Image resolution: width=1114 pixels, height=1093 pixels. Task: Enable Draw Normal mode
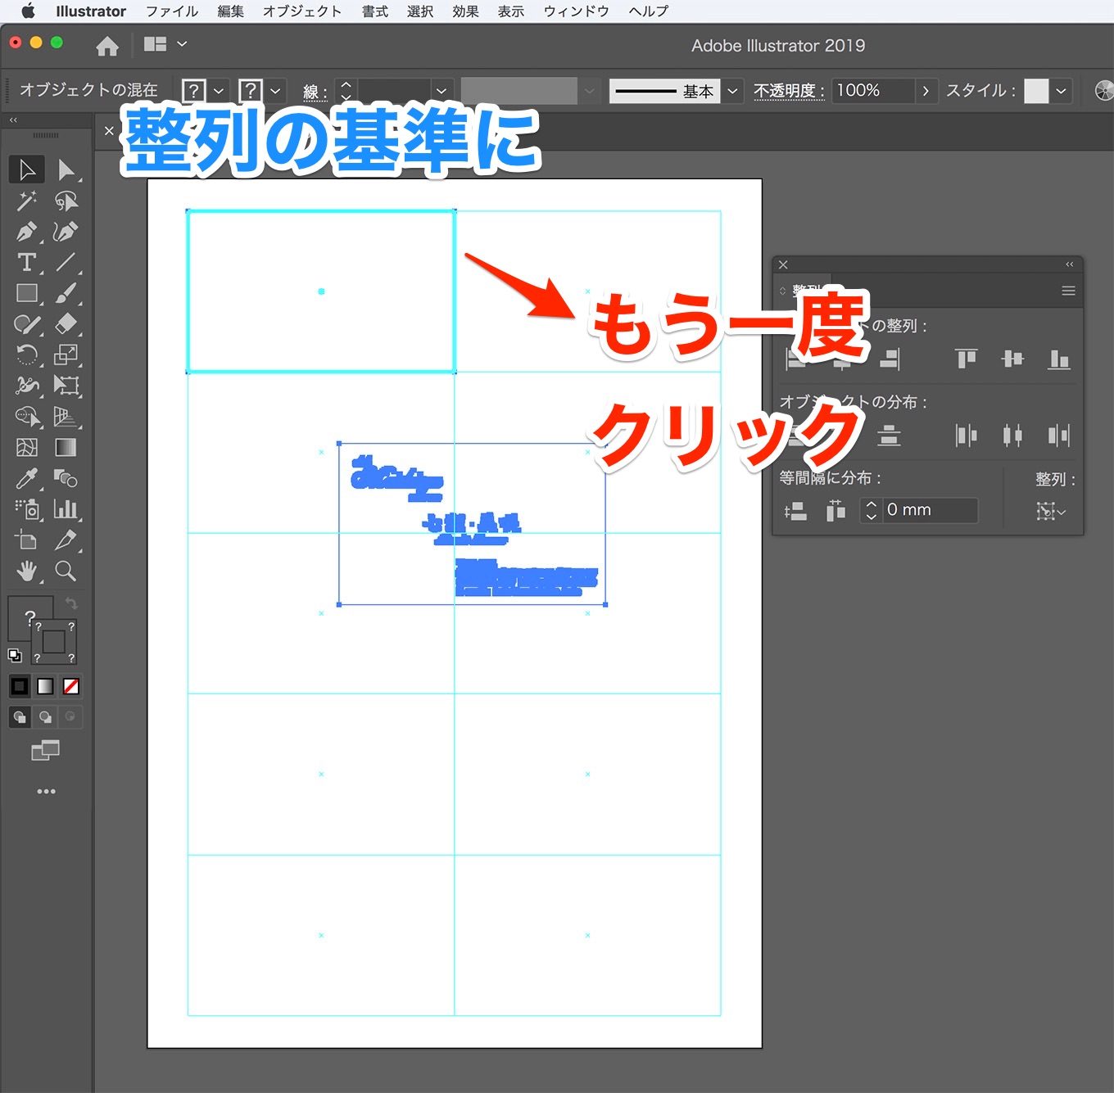pyautogui.click(x=20, y=716)
